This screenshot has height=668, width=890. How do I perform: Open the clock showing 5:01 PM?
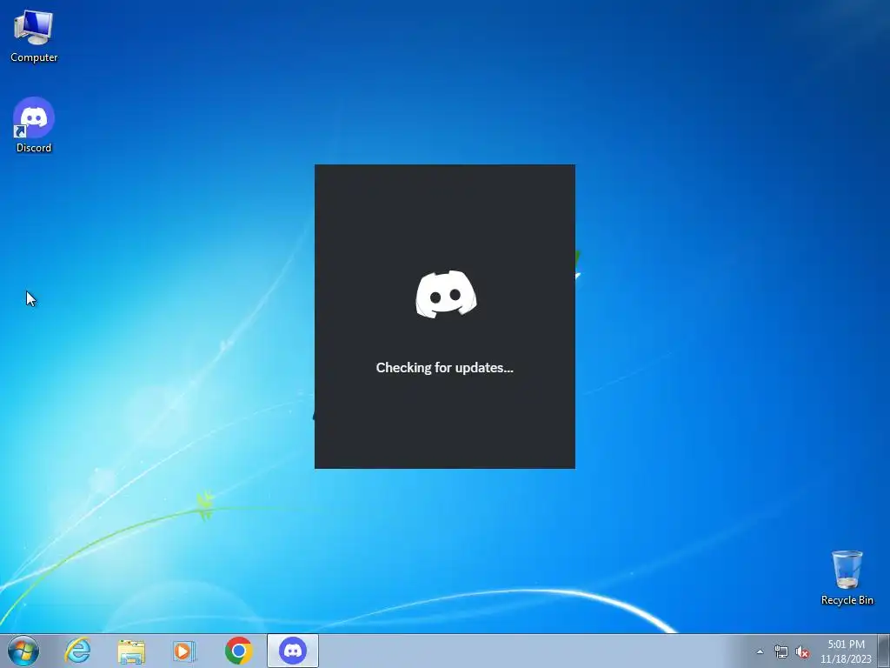[x=846, y=651]
